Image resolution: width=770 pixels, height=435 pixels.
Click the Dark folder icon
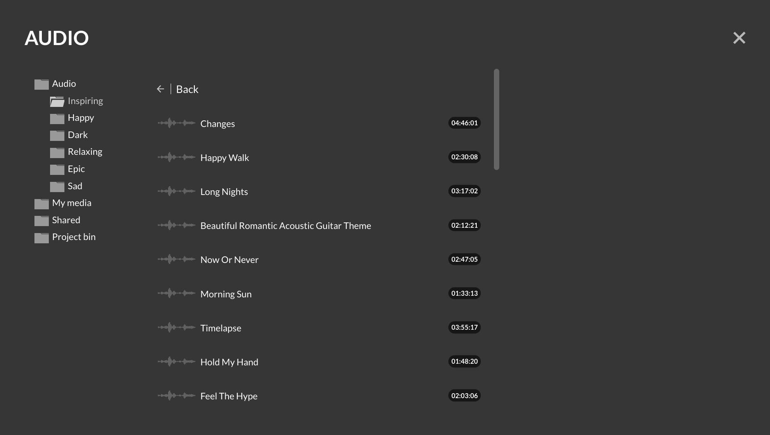57,136
